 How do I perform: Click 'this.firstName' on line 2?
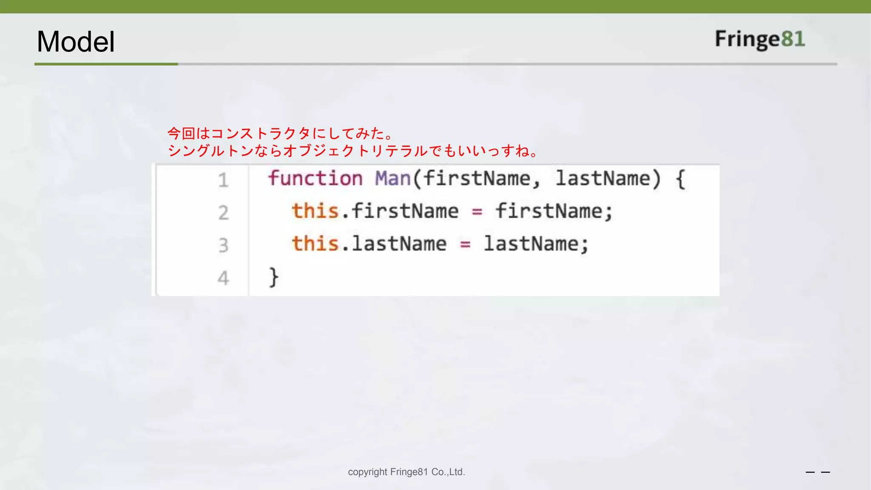point(375,211)
